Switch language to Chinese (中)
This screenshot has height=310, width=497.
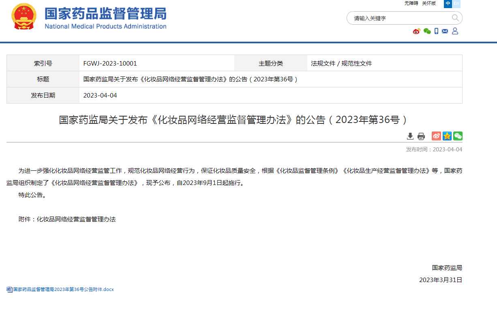(x=448, y=4)
